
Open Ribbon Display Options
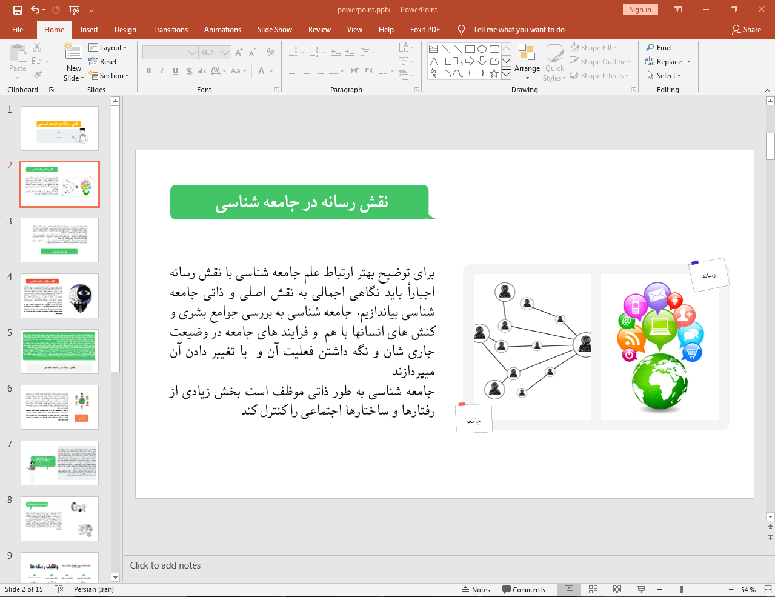(678, 10)
